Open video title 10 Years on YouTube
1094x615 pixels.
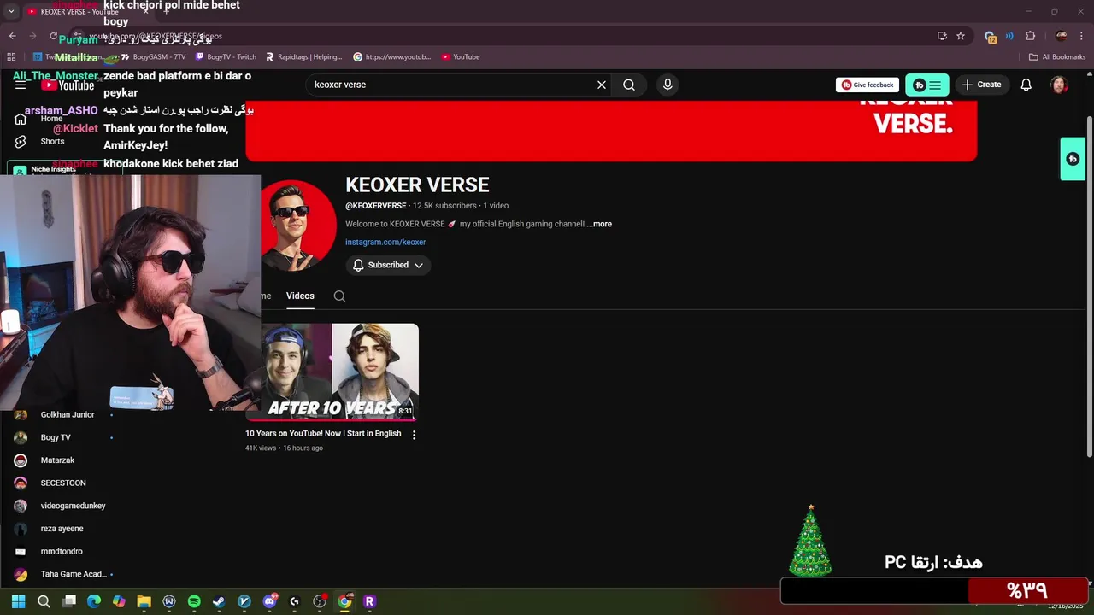tap(323, 434)
